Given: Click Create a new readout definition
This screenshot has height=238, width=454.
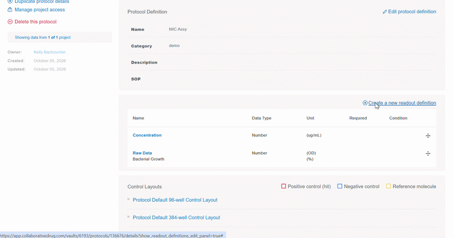Looking at the screenshot, I should point(402,103).
